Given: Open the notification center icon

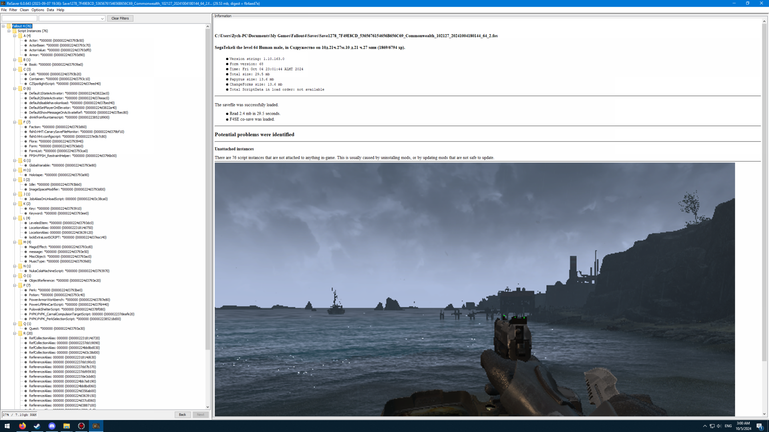Looking at the screenshot, I should tap(759, 426).
